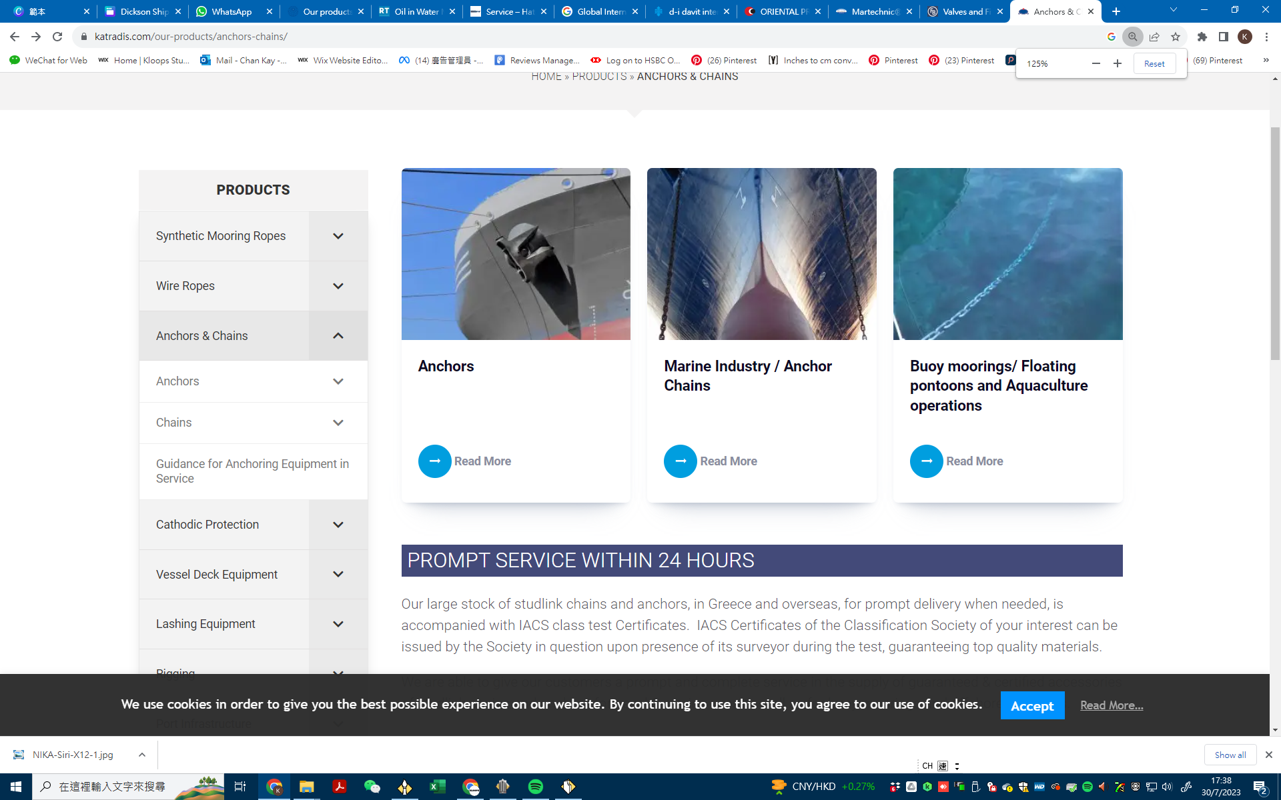The width and height of the screenshot is (1281, 800).
Task: Click the Buoy moorings Read More arrow icon
Action: (x=926, y=461)
